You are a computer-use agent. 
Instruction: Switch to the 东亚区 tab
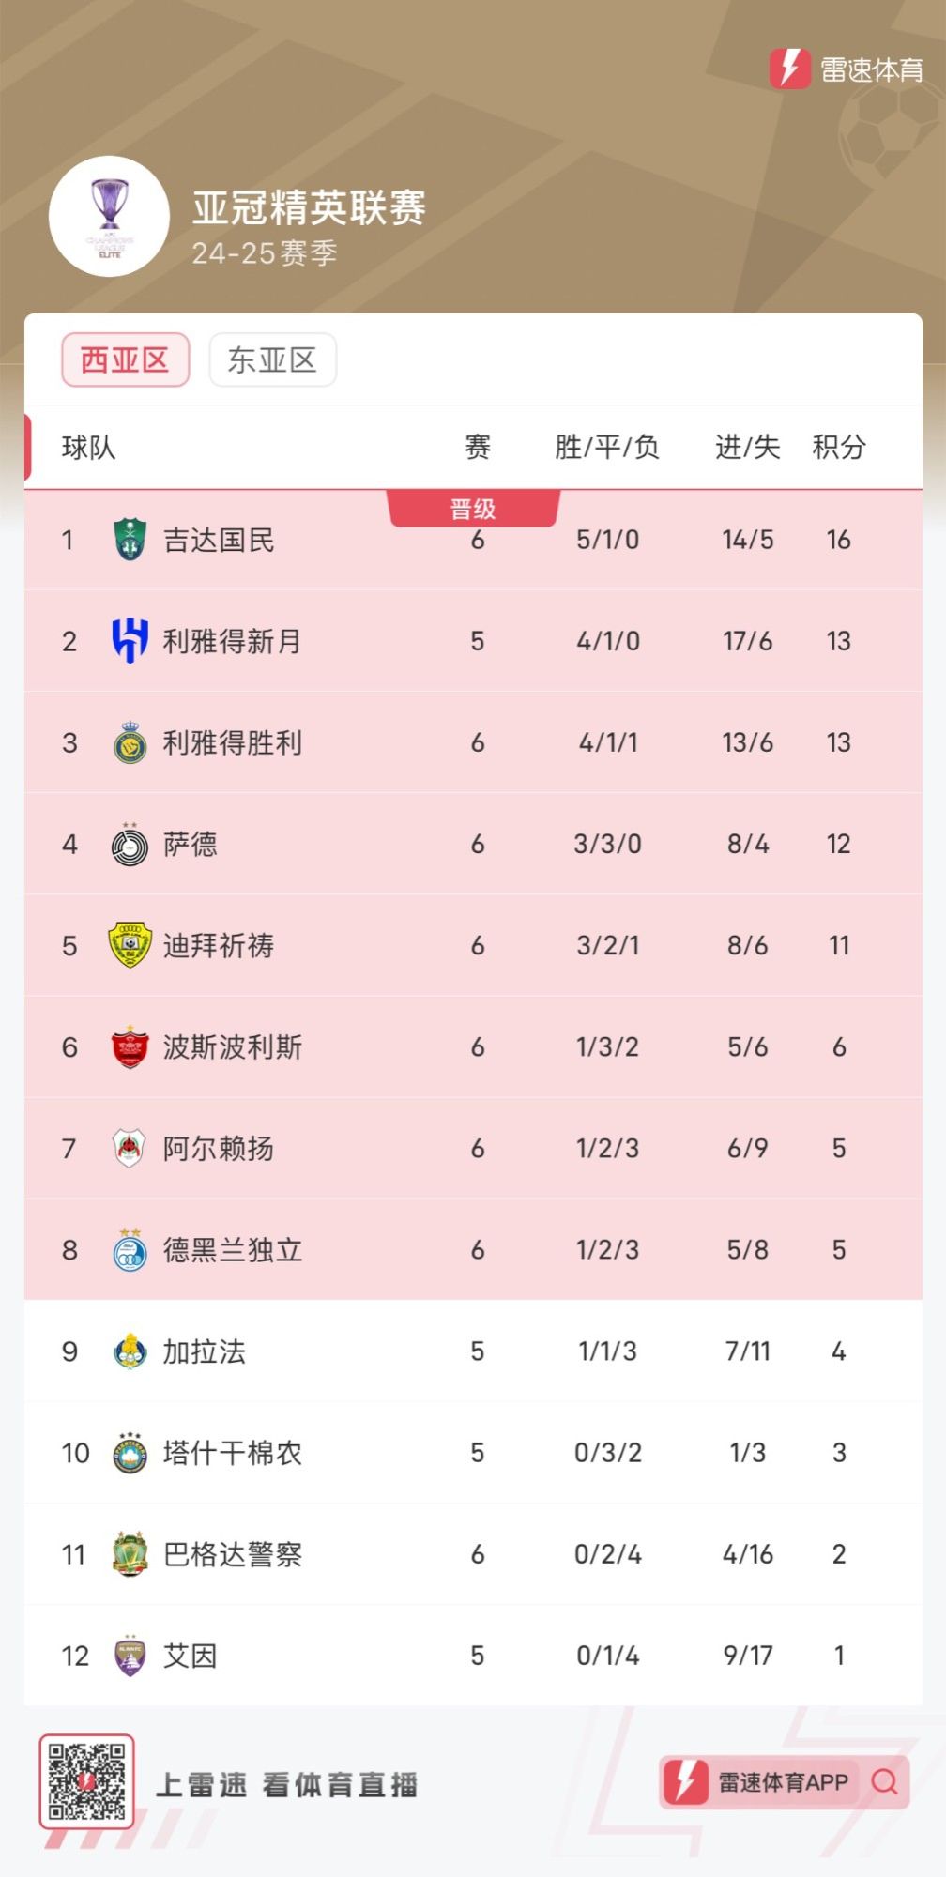coord(272,359)
